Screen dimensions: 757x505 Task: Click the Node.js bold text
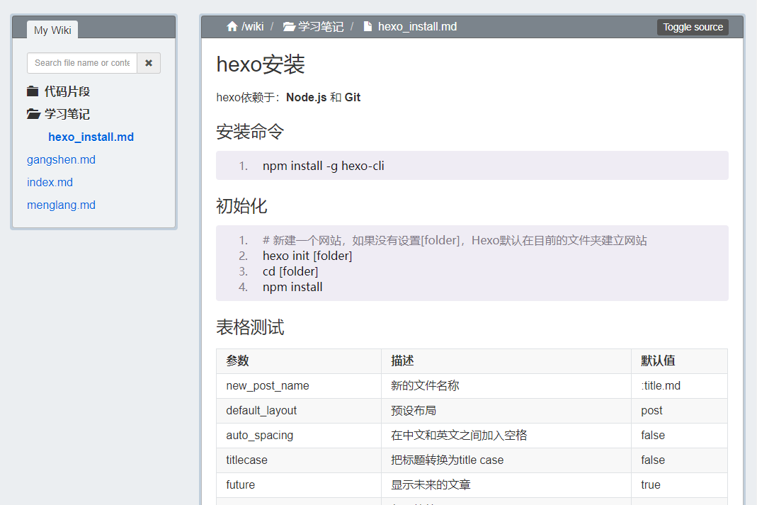306,98
